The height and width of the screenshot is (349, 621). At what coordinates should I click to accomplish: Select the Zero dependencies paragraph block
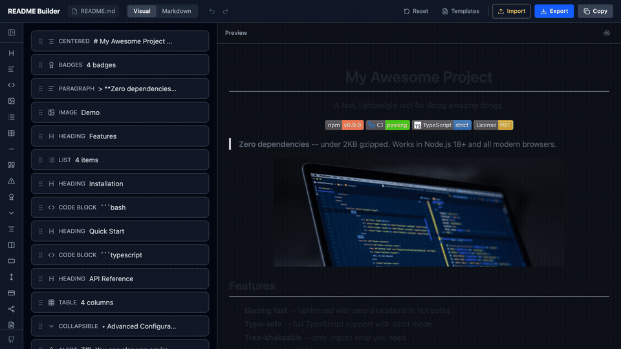coord(120,89)
